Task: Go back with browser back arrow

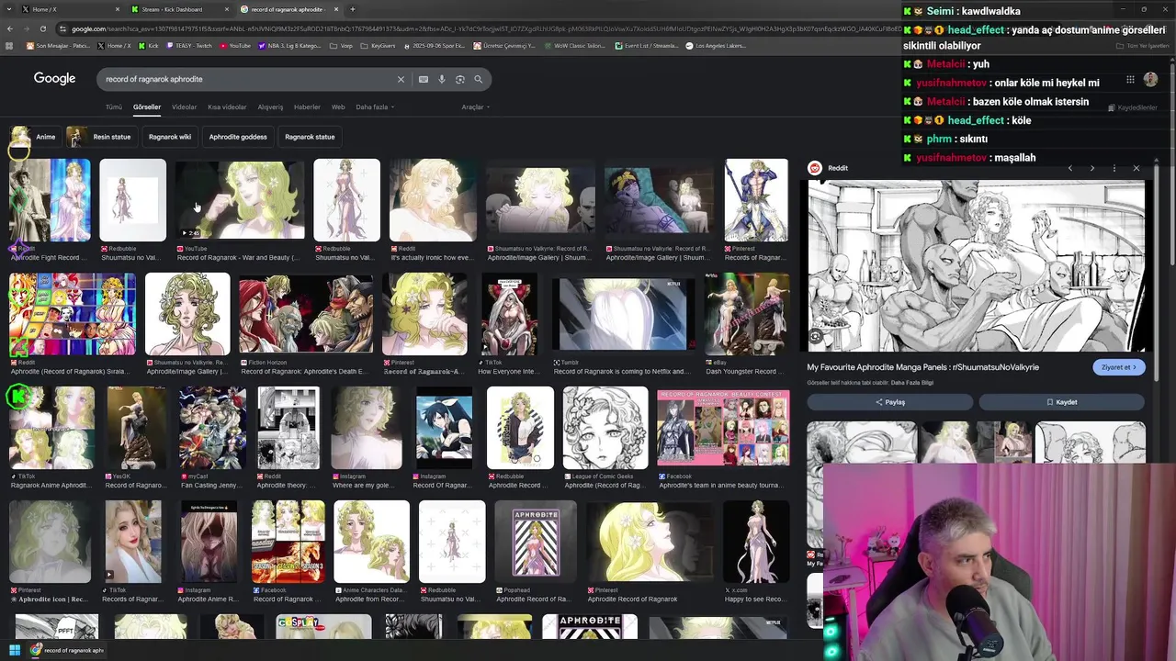Action: [9, 28]
